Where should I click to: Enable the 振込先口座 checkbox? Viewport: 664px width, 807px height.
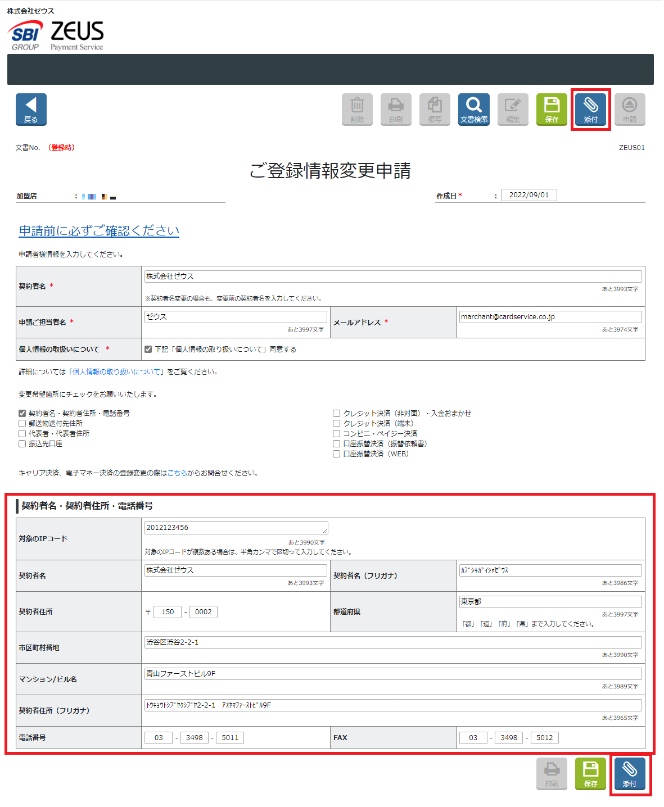click(x=22, y=443)
